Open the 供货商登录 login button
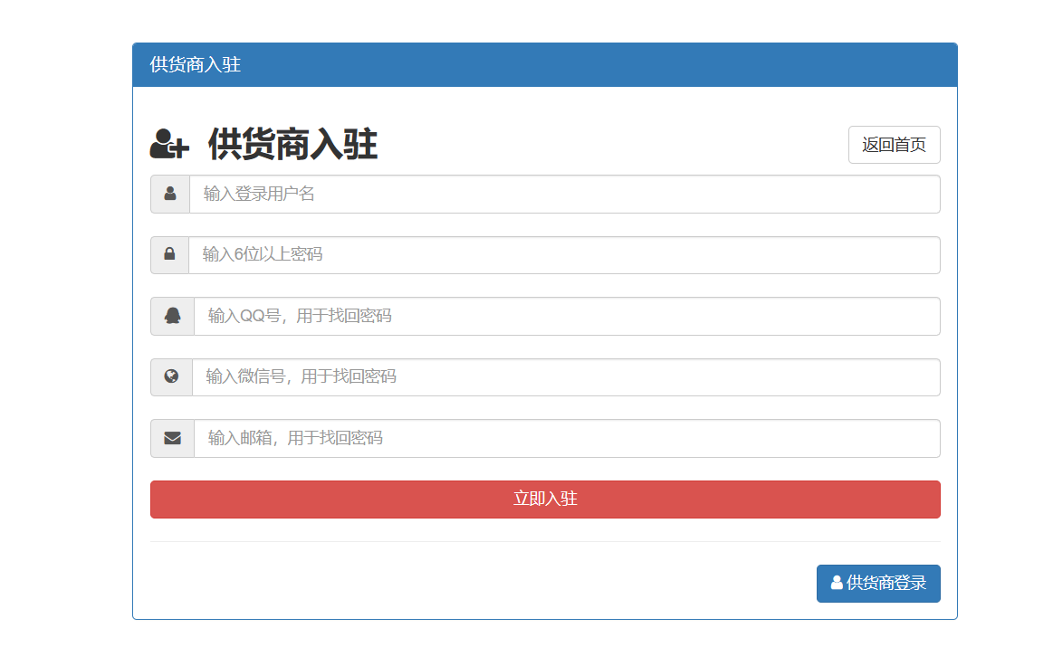This screenshot has width=1053, height=666. (878, 584)
